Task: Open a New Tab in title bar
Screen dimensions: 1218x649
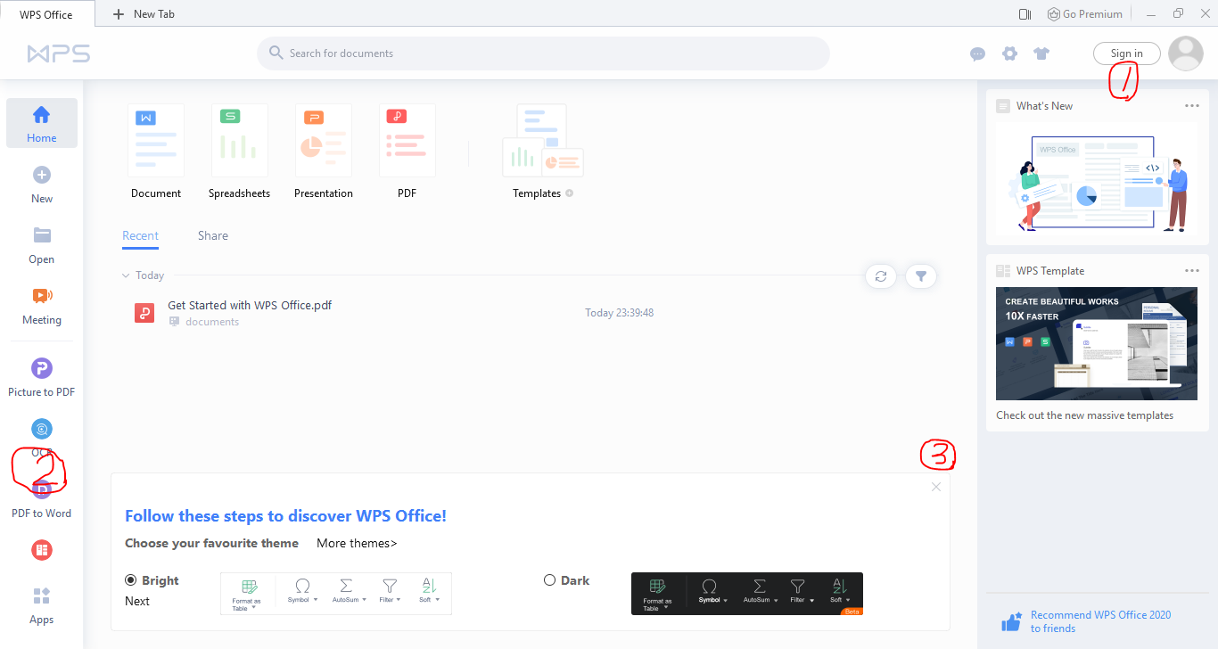Action: click(144, 14)
